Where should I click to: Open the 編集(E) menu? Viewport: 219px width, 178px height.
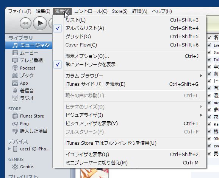[x=43, y=11]
